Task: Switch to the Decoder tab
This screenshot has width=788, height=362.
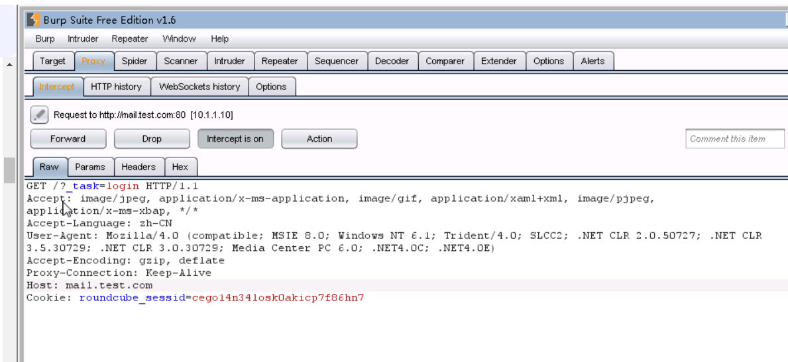Action: (x=392, y=61)
